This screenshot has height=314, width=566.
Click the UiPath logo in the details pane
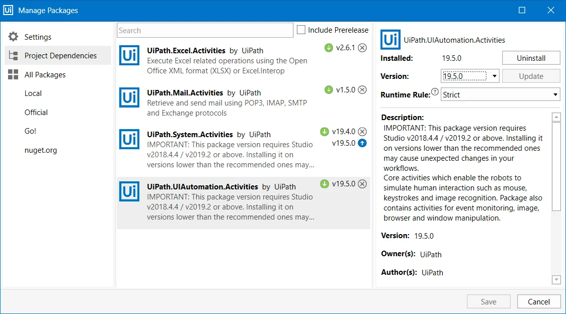point(390,40)
